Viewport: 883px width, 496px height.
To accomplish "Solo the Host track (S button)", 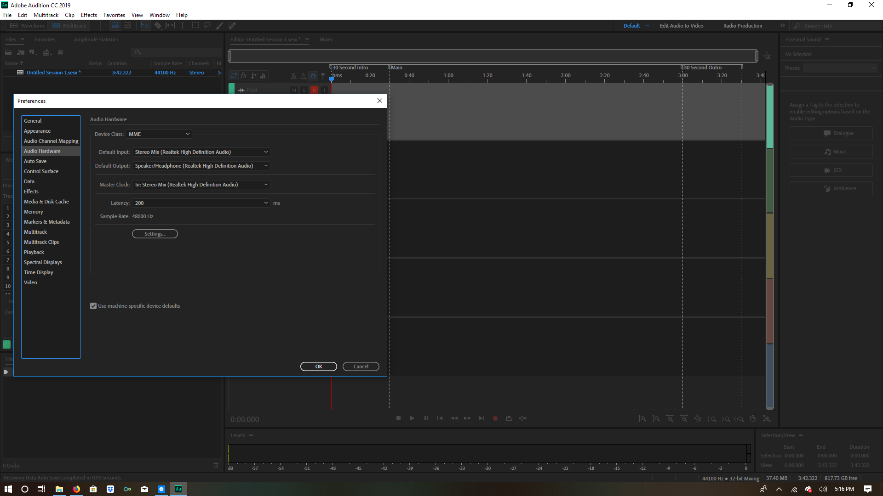I will pos(304,90).
